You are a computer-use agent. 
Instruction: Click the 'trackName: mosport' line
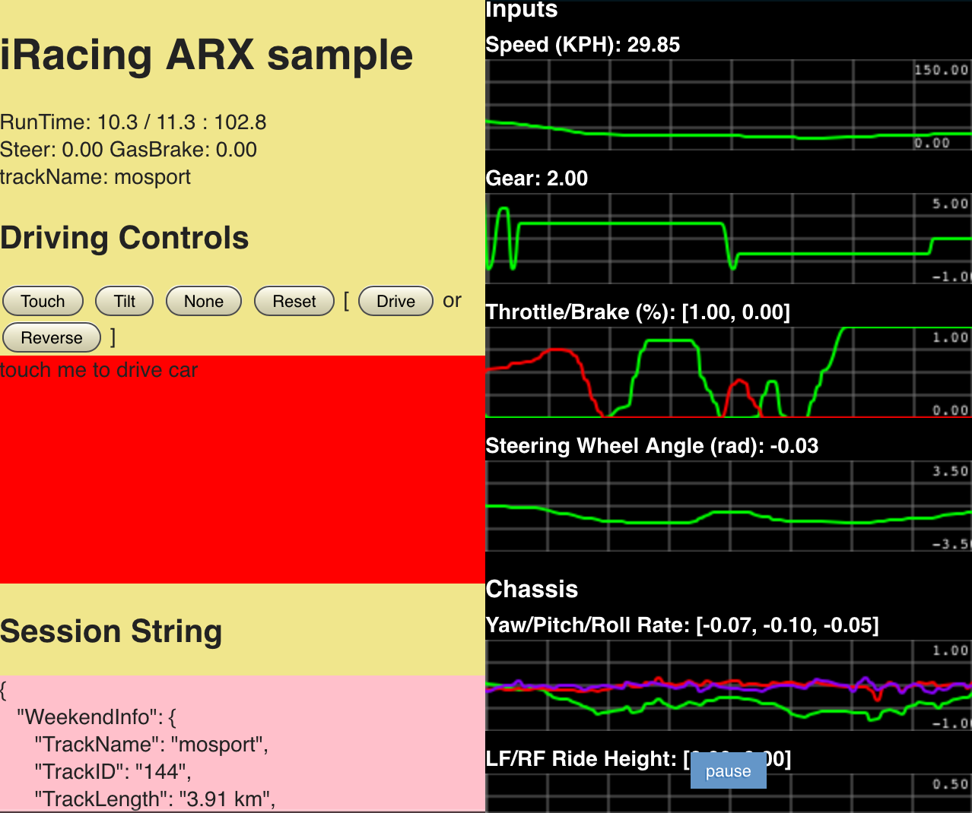95,177
